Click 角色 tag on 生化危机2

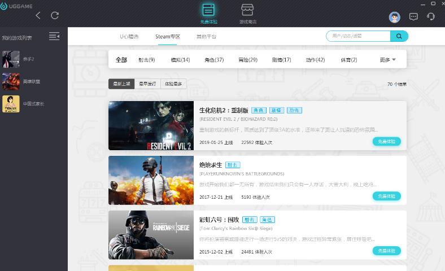[x=259, y=111]
